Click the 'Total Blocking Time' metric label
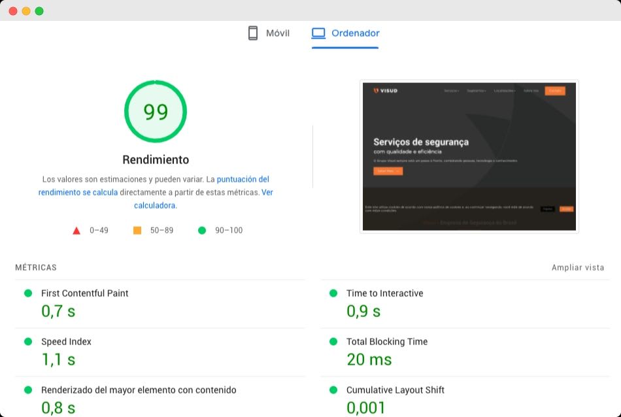Screen dimensions: 621x417 click(x=387, y=342)
